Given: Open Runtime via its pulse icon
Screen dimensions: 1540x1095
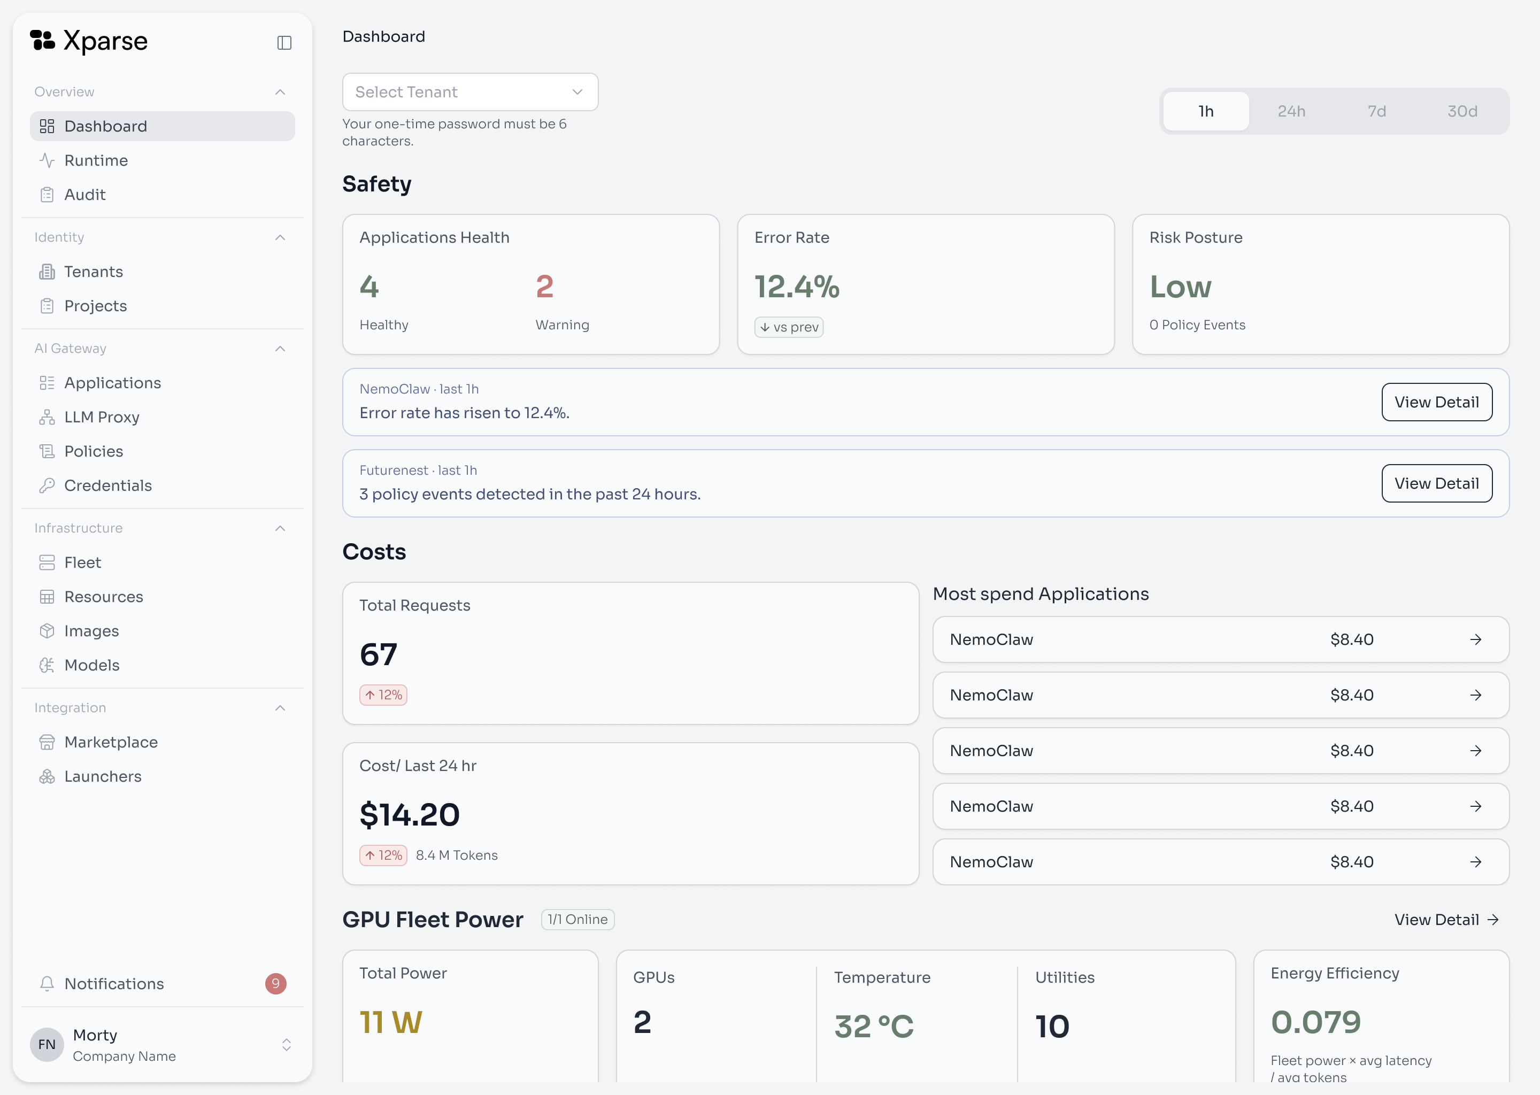Looking at the screenshot, I should pyautogui.click(x=47, y=160).
